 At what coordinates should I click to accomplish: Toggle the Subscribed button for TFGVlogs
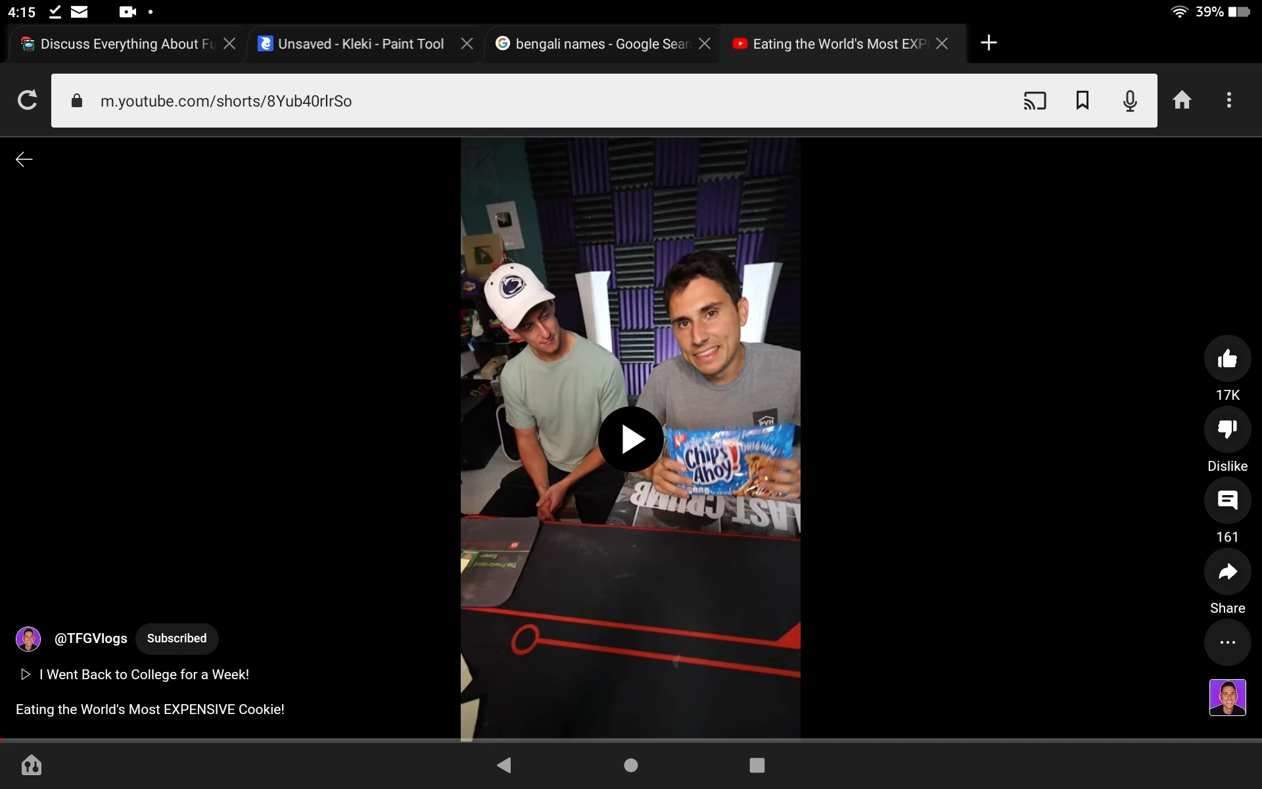pyautogui.click(x=176, y=638)
